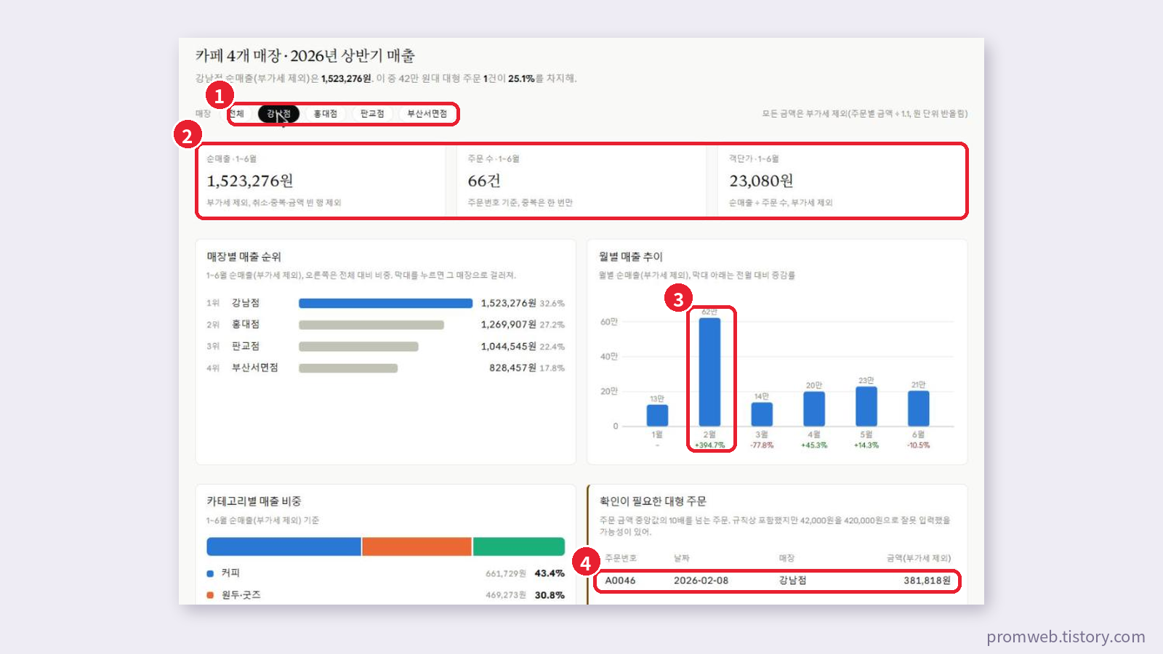Click the blue coffee segment of category bar
This screenshot has height=654, width=1163.
(x=283, y=546)
